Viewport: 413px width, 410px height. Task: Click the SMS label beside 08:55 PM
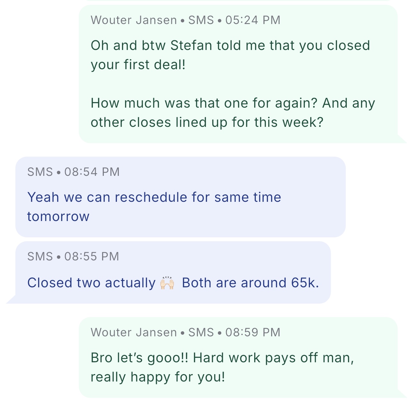coord(40,257)
